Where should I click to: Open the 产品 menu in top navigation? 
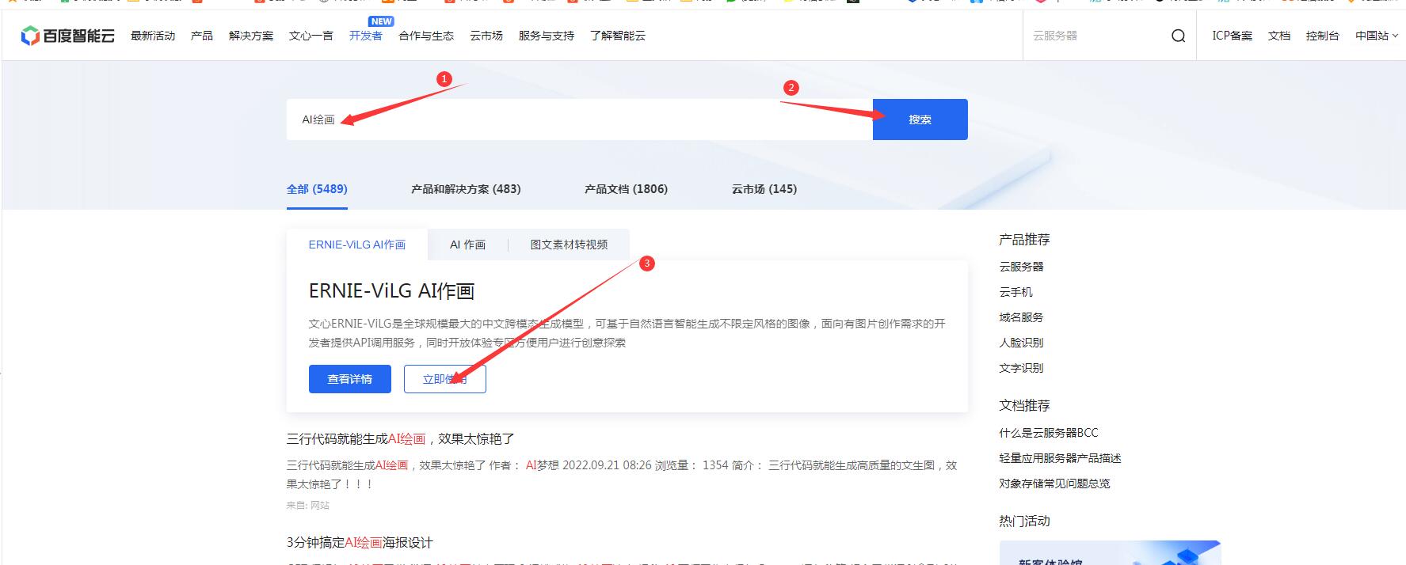point(202,36)
